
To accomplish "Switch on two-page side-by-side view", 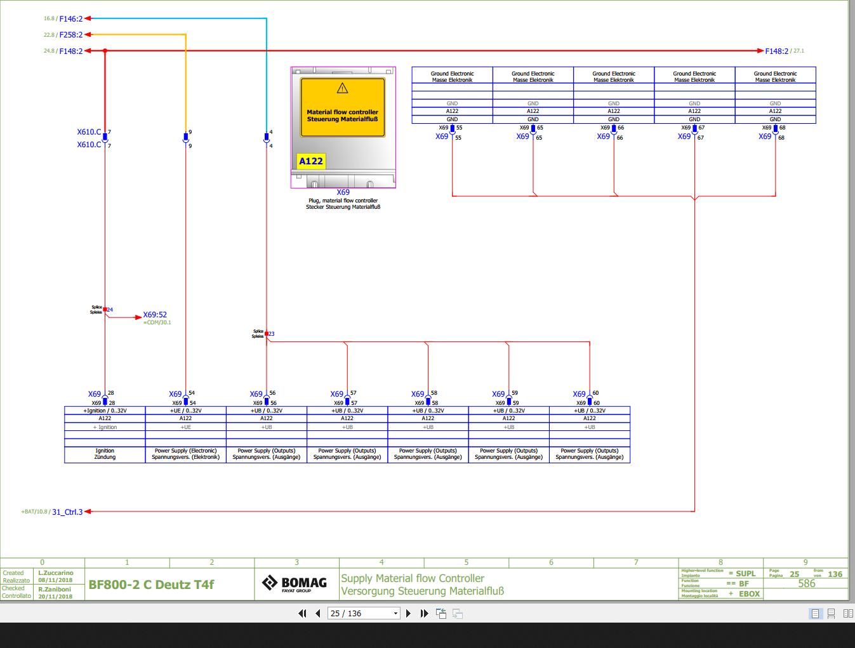I will coord(848,613).
